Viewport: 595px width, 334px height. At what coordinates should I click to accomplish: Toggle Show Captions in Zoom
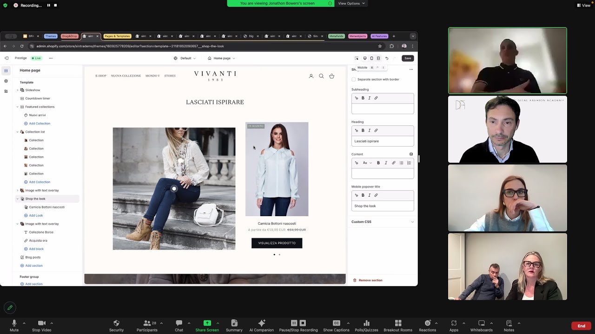(x=336, y=326)
